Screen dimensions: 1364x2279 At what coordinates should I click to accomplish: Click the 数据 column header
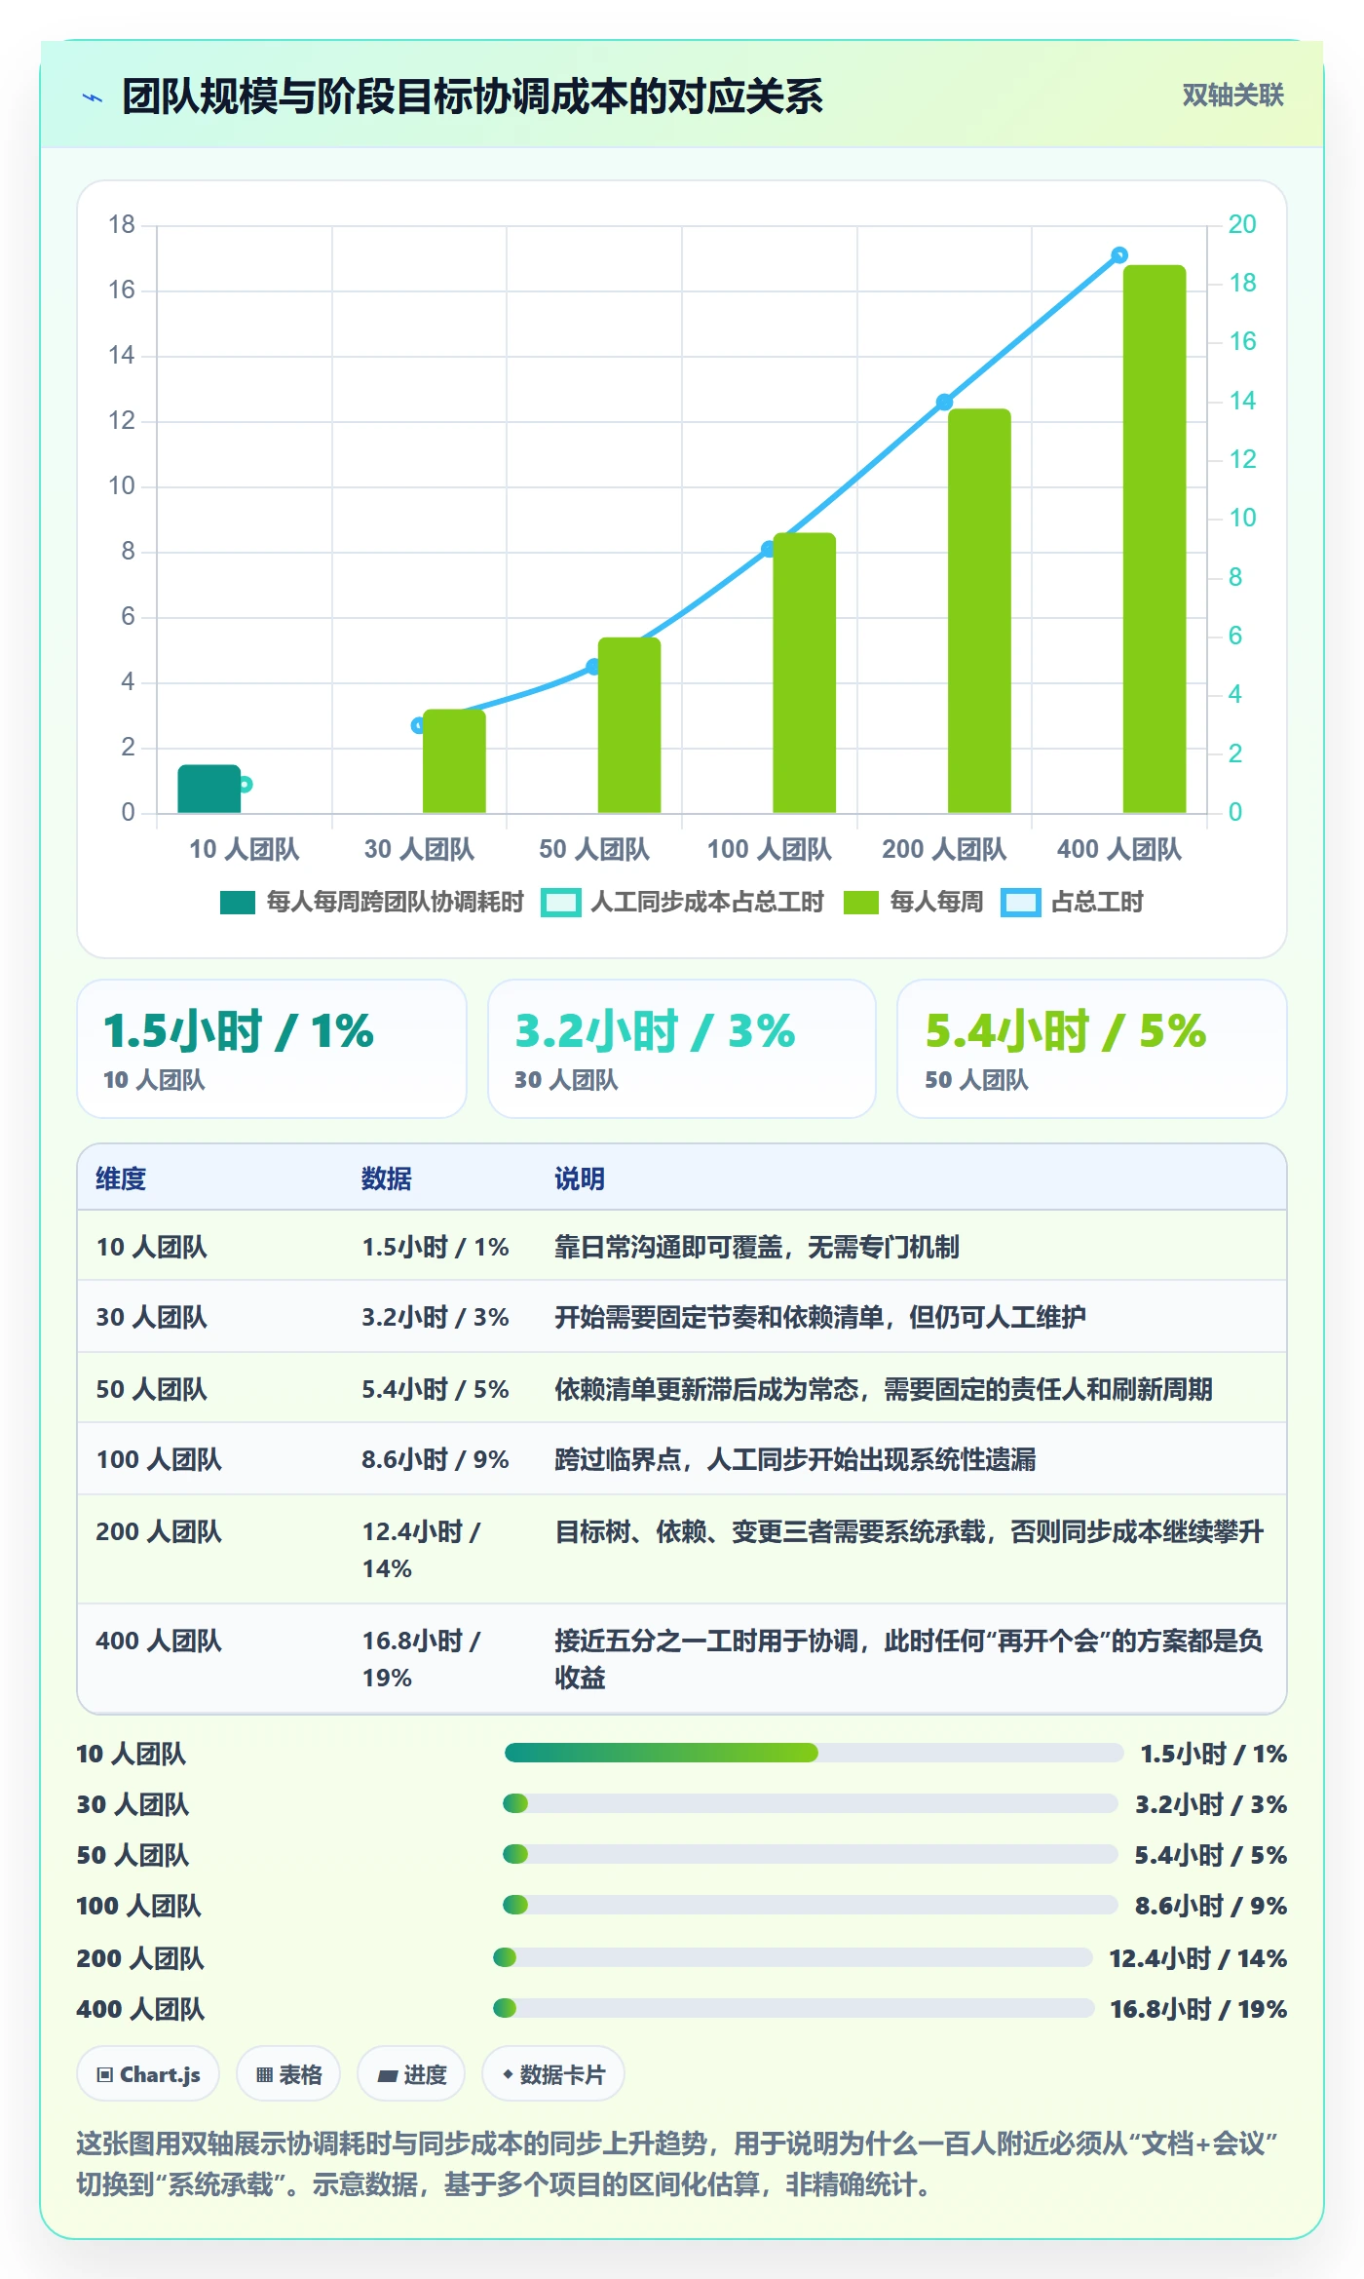tap(386, 1178)
